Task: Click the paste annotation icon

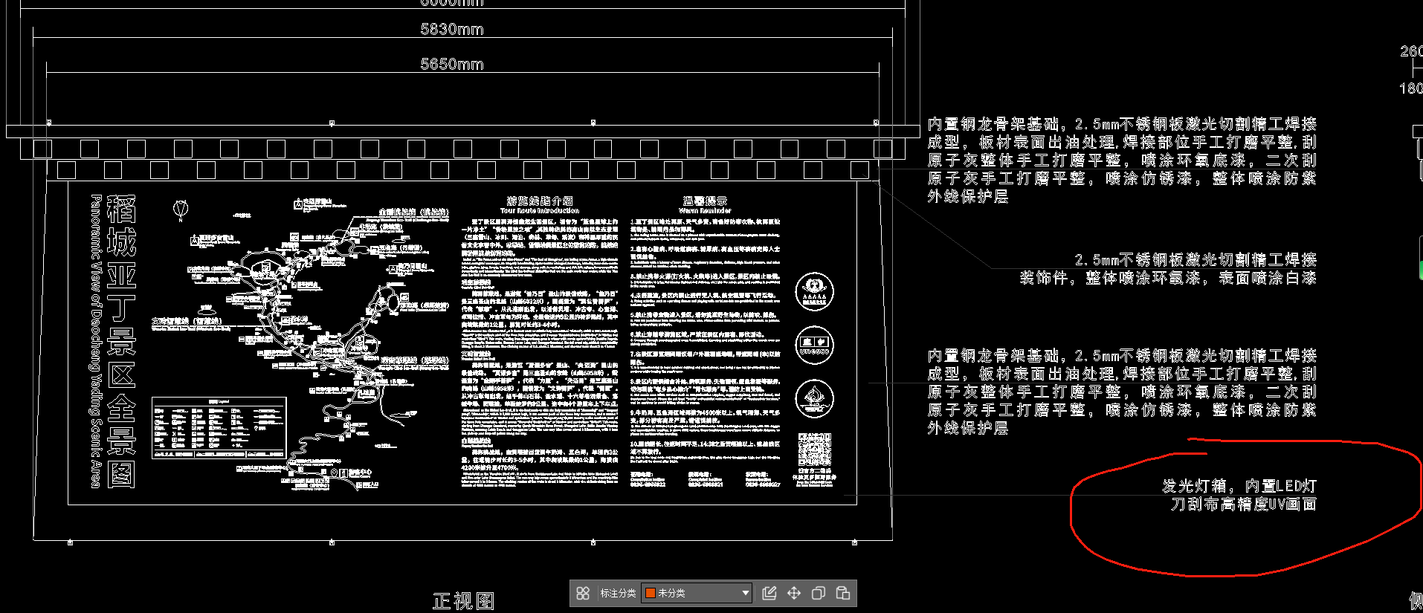Action: (x=843, y=593)
